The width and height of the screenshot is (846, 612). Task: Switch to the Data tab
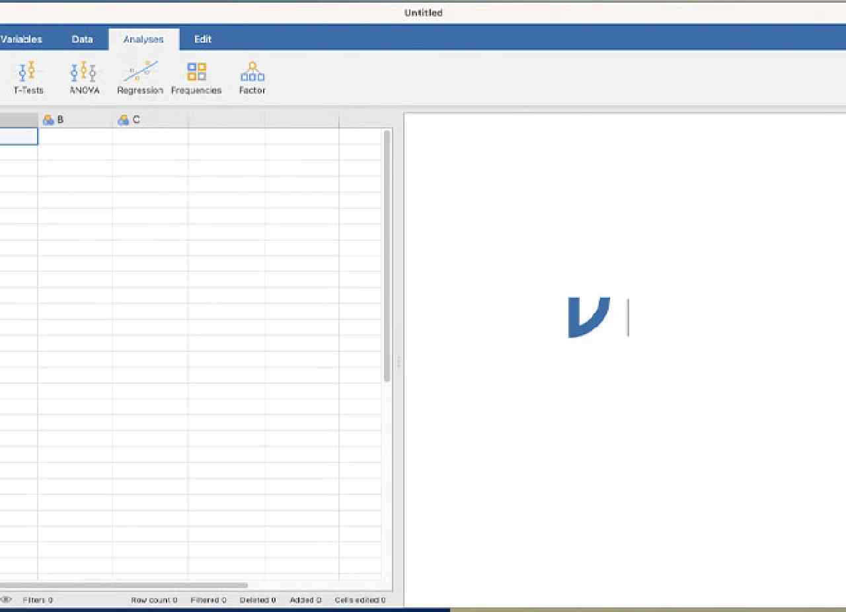83,39
